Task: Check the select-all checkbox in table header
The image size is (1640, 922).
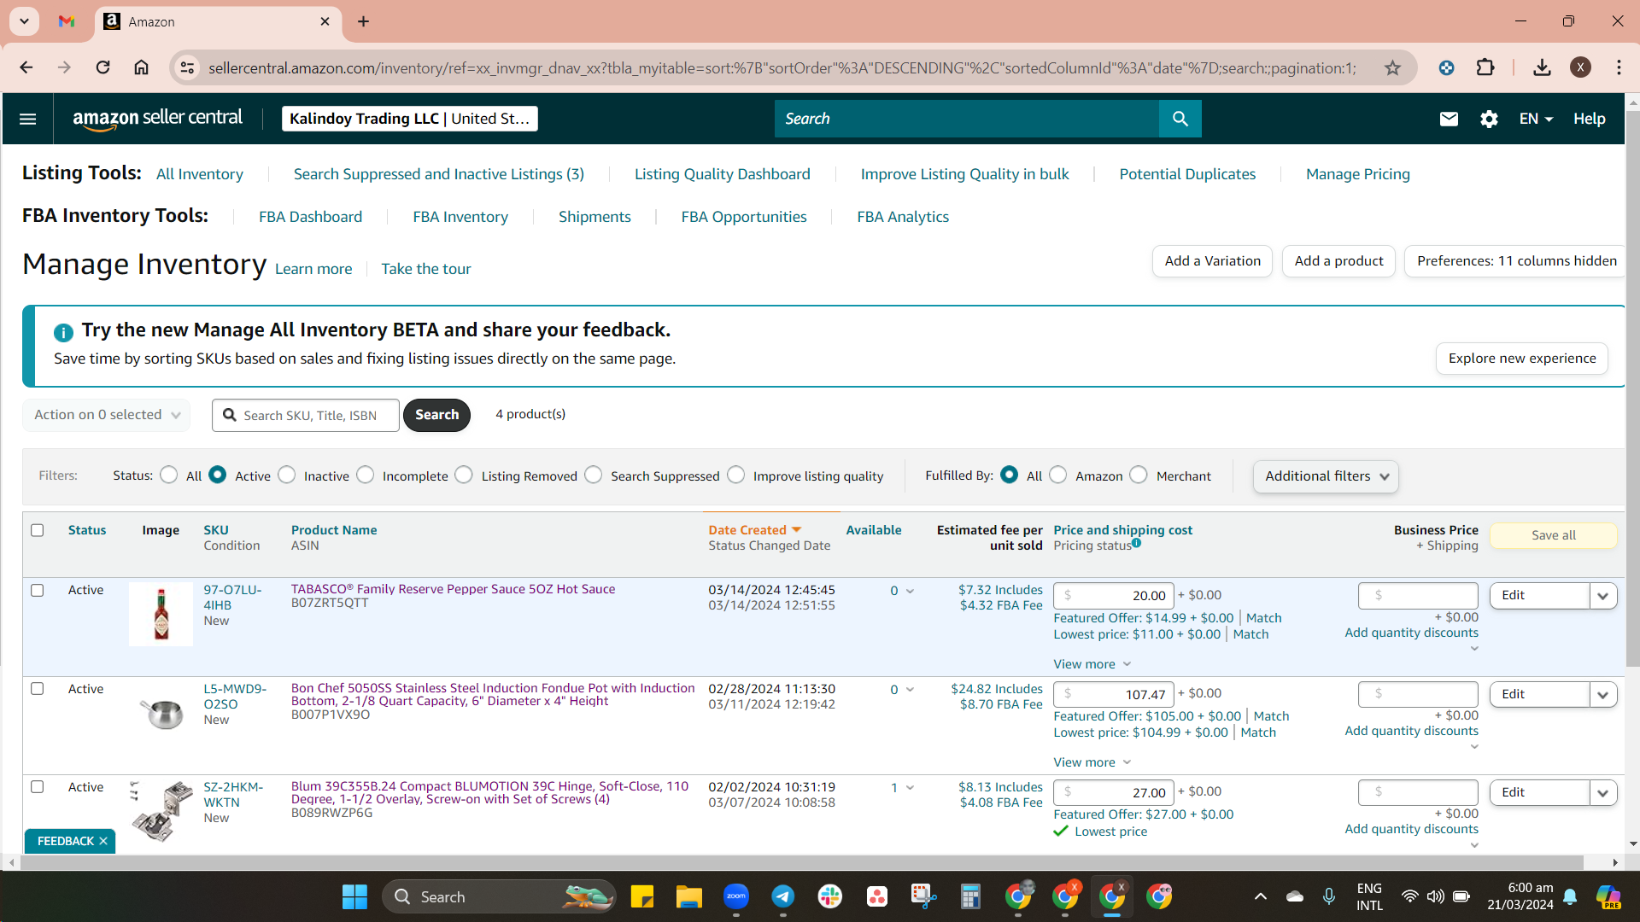Action: [38, 530]
